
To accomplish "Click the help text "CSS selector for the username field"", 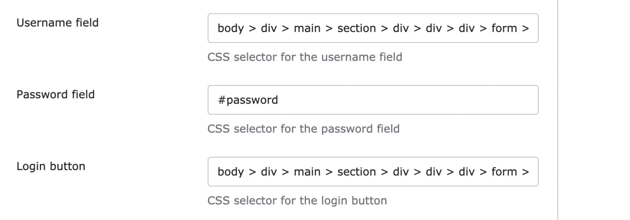I will 305,57.
